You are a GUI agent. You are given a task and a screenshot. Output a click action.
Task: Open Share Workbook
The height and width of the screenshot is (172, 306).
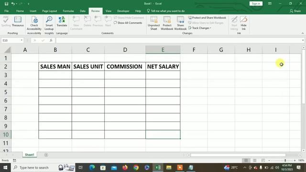click(x=180, y=23)
